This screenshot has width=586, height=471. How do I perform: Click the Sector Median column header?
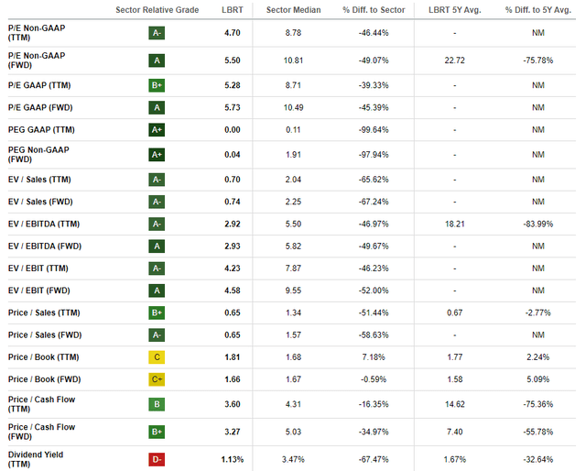[293, 10]
